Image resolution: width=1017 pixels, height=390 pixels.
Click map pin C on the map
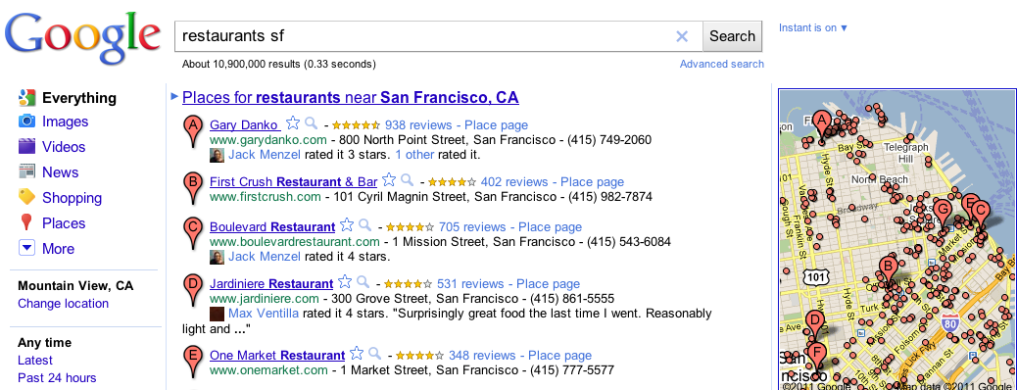click(x=980, y=217)
